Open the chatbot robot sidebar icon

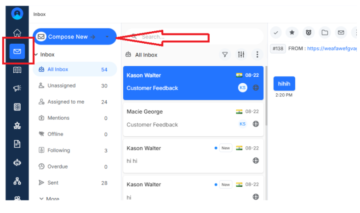click(17, 163)
